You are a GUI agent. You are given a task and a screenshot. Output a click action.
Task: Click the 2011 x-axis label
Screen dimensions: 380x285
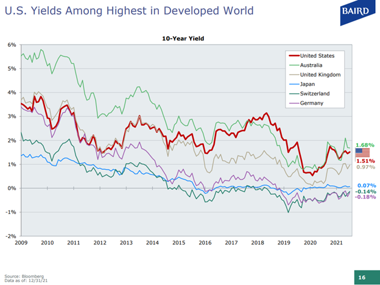[74, 242]
